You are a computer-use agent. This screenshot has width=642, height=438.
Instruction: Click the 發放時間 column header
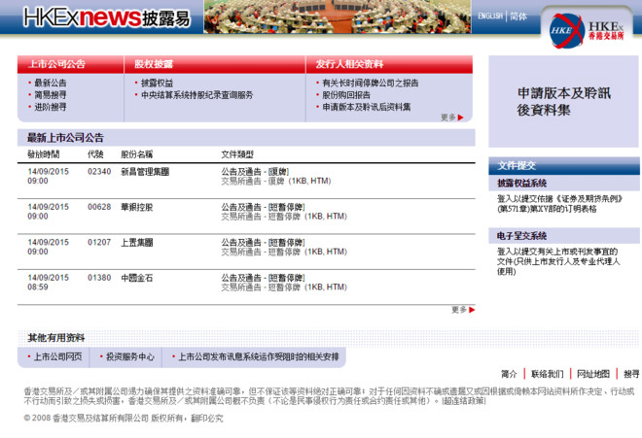(44, 154)
